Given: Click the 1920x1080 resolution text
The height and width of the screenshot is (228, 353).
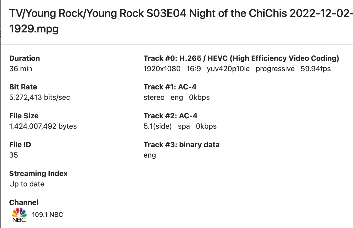Looking at the screenshot, I should pos(162,69).
